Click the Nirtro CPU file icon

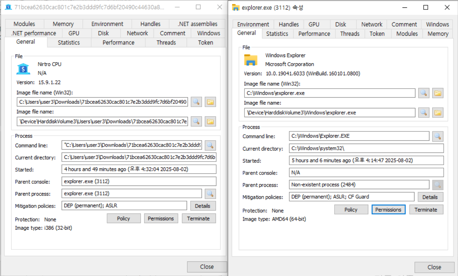(23, 69)
